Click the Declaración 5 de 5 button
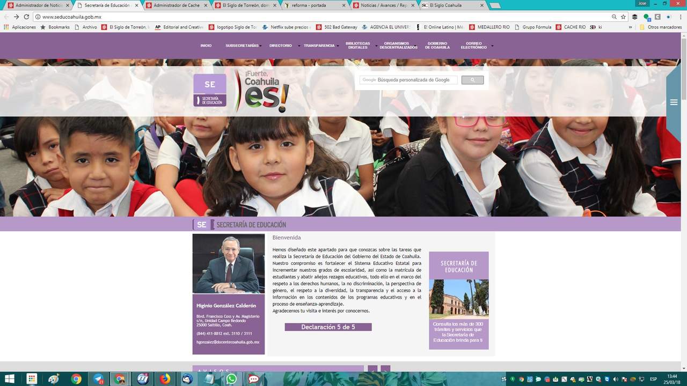The height and width of the screenshot is (386, 687). [x=328, y=327]
